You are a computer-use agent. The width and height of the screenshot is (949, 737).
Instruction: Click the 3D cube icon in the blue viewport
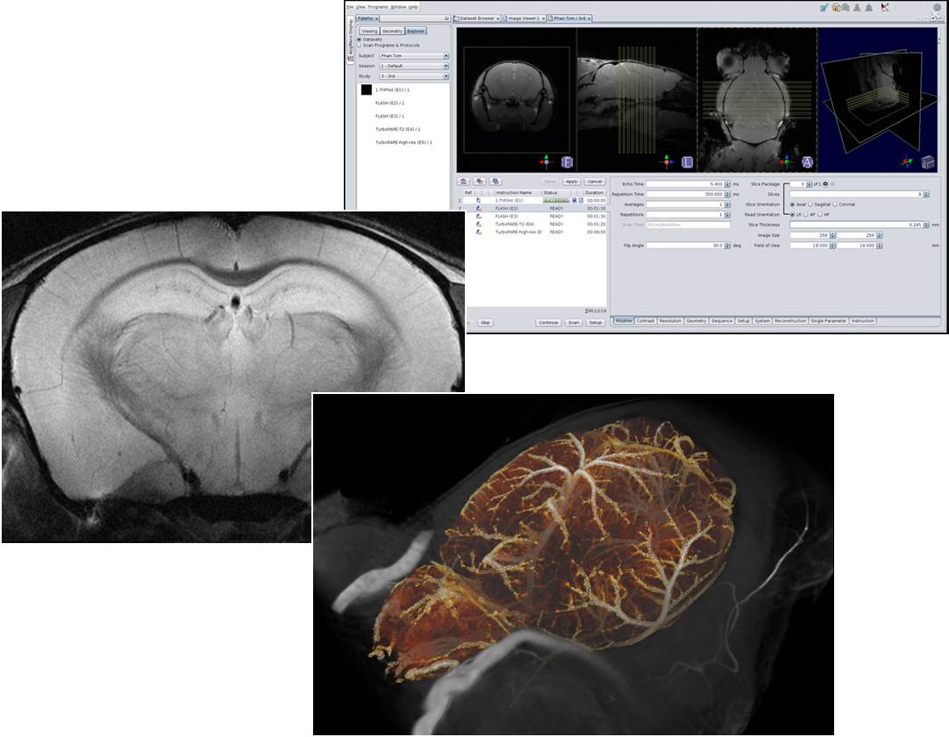click(x=928, y=162)
